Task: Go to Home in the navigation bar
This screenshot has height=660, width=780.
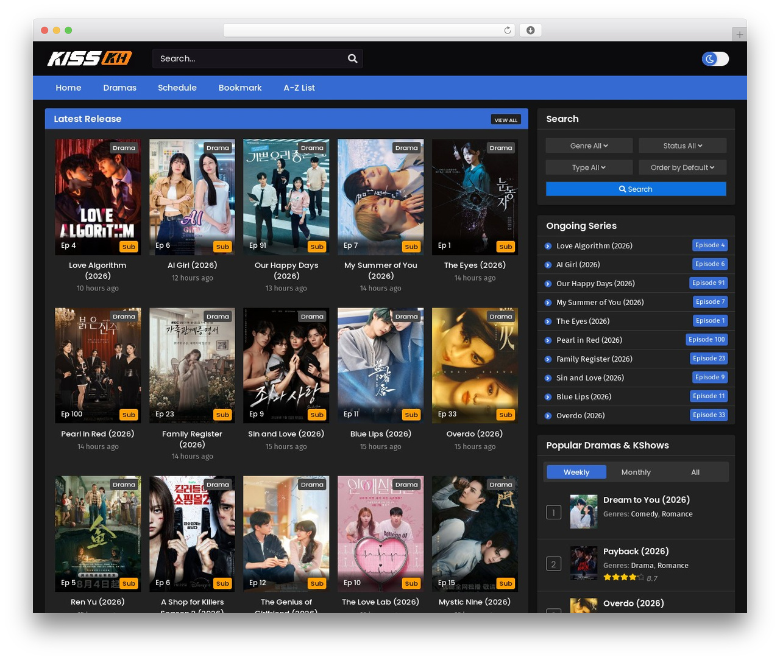Action: (x=68, y=88)
